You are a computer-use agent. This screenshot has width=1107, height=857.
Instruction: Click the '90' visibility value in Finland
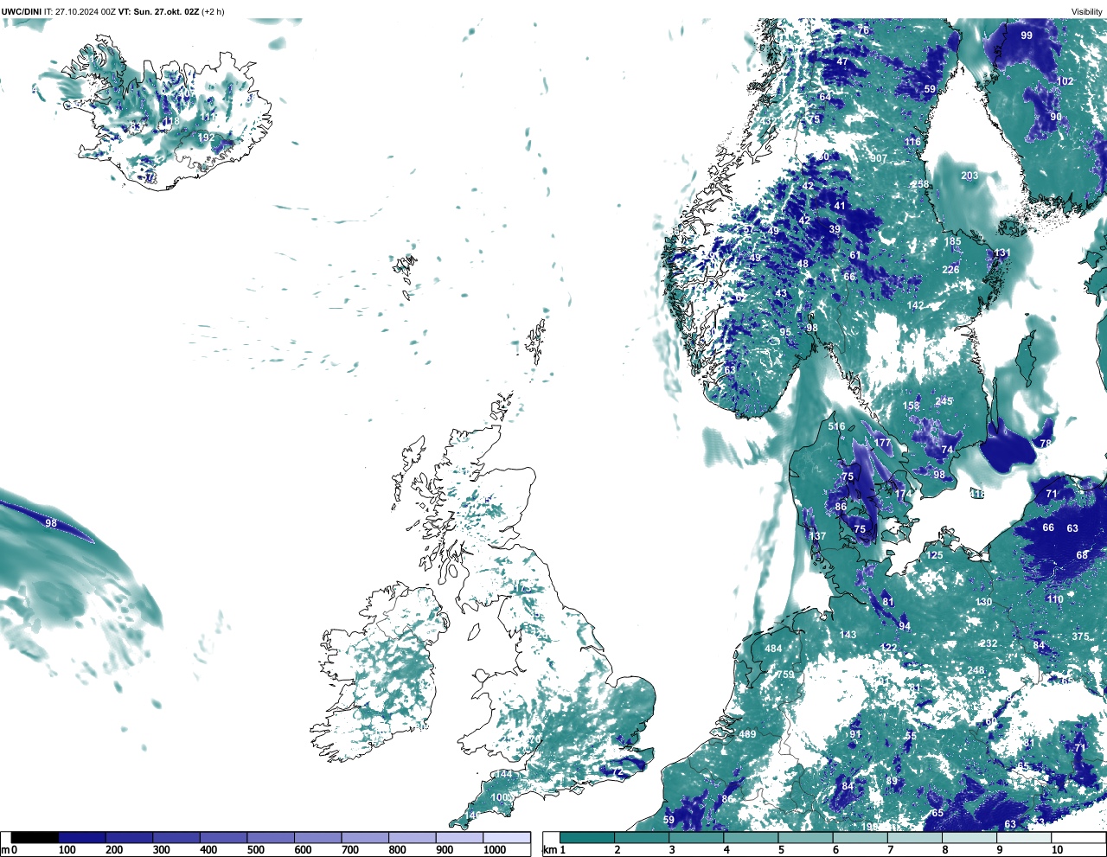[x=1056, y=117]
